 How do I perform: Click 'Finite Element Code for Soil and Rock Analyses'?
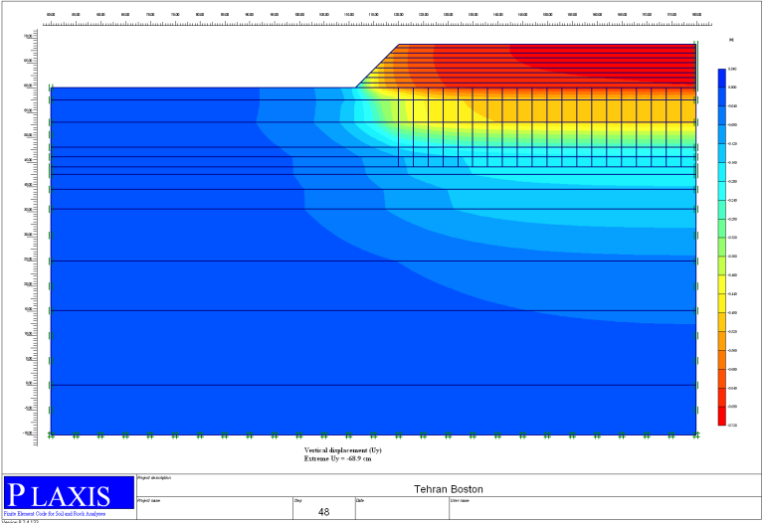55,514
